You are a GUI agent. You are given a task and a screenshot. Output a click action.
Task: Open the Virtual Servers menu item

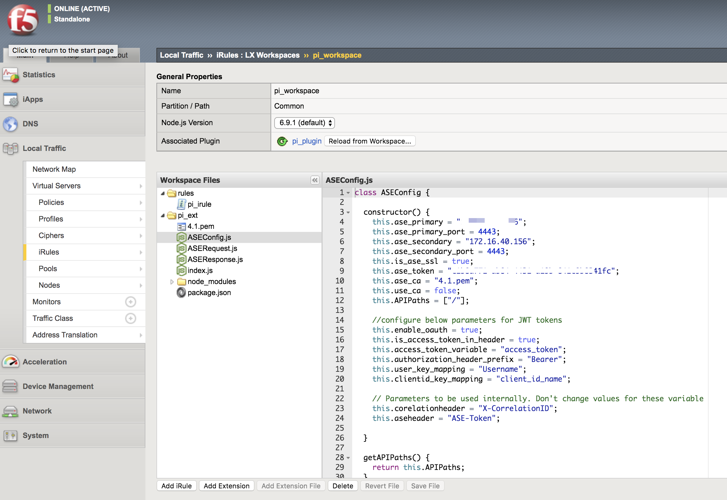pos(56,186)
